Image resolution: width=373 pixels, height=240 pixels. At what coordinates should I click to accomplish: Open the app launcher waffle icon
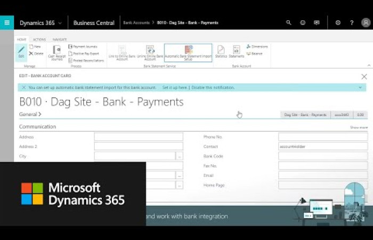coord(7,22)
